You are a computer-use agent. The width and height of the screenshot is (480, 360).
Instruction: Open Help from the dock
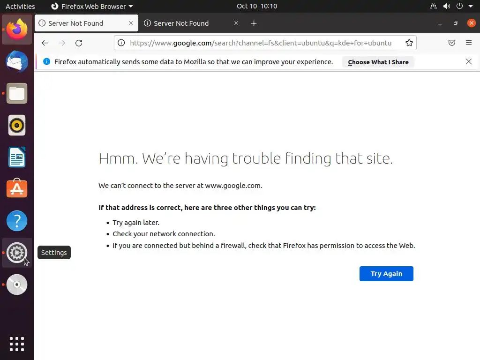tap(17, 221)
